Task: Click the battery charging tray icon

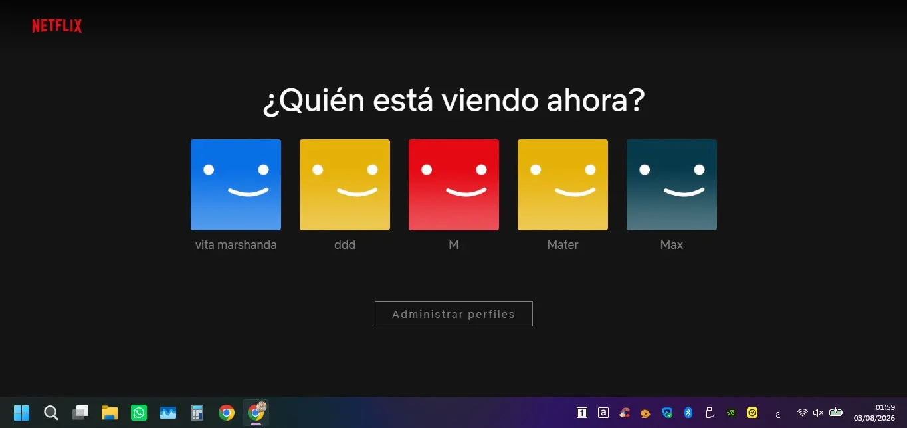Action: pos(836,413)
